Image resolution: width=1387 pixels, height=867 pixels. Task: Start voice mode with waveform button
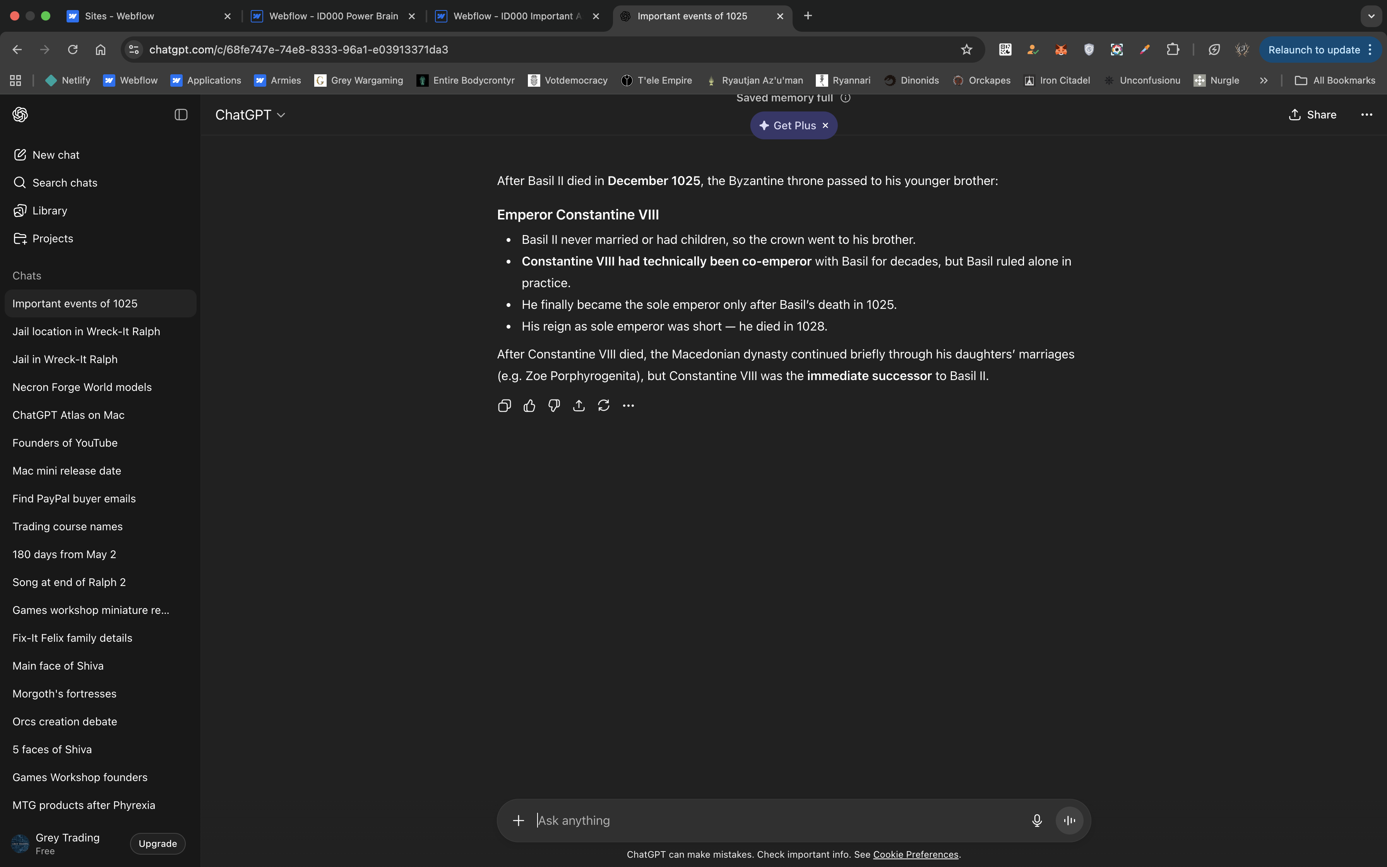(1069, 821)
